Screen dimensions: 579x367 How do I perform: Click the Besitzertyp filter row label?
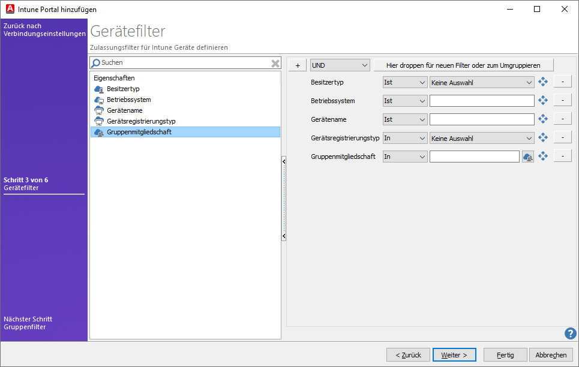click(x=327, y=82)
